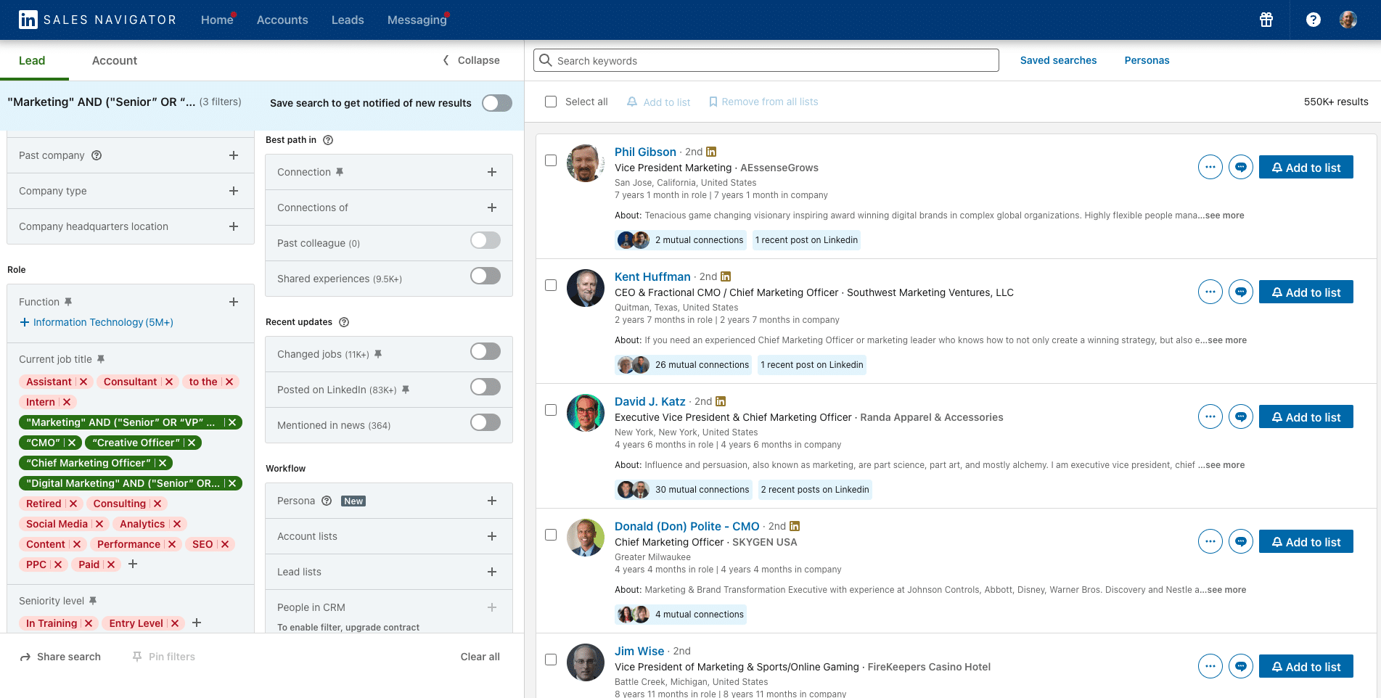This screenshot has height=698, width=1381.
Task: Open the user profile avatar menu
Action: (1348, 20)
